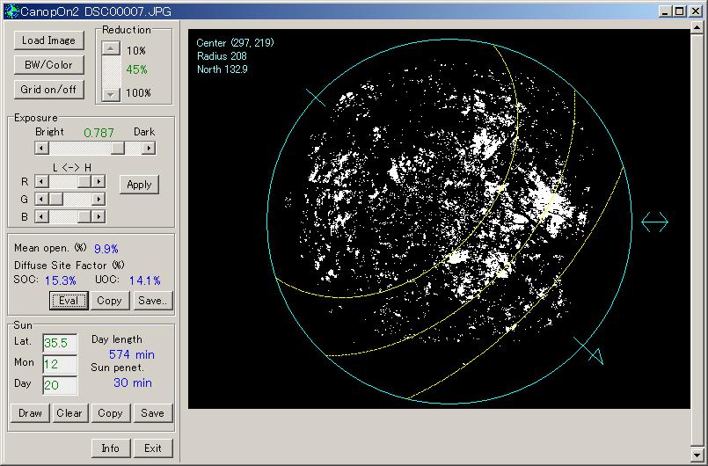Click the G channel left arrow
This screenshot has height=466, width=708.
[41, 199]
